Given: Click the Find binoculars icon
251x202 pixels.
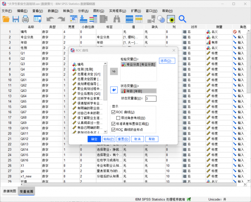Looking at the screenshot, I should [x=117, y=19].
